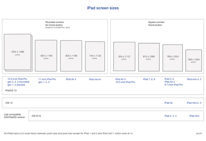Viewport: 206px width, 141px height.
Task: Click the 'iPad 7, 8, 9' label
Action: [149, 79]
